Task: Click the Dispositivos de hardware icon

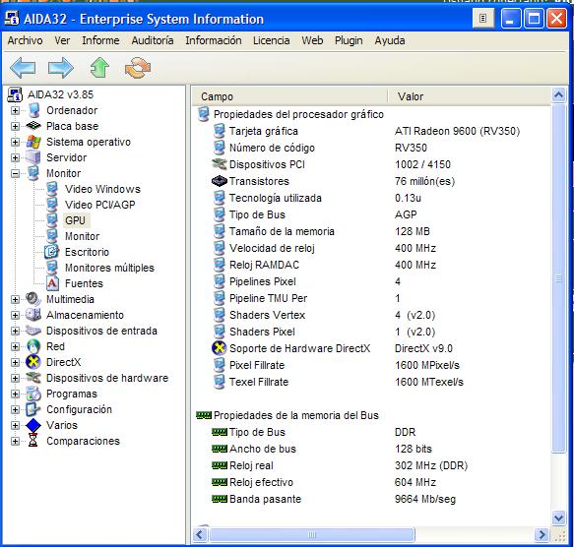Action: click(33, 378)
